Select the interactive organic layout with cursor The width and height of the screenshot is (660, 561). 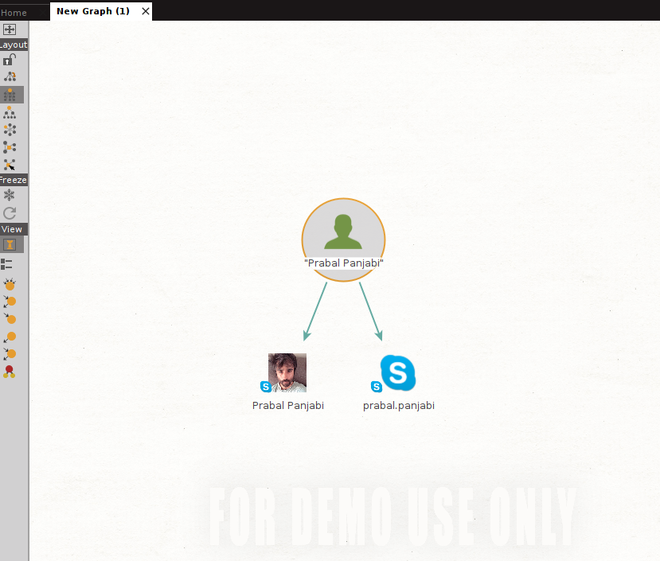10,165
